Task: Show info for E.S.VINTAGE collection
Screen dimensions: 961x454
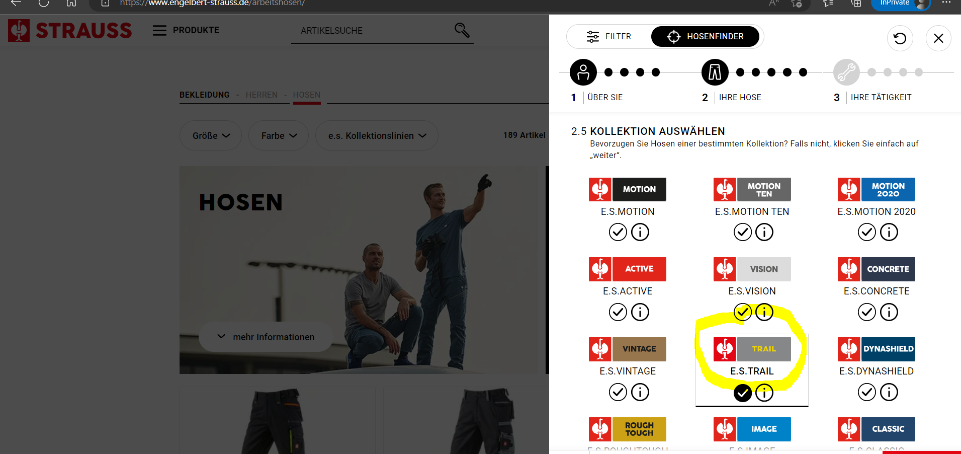Action: tap(640, 392)
